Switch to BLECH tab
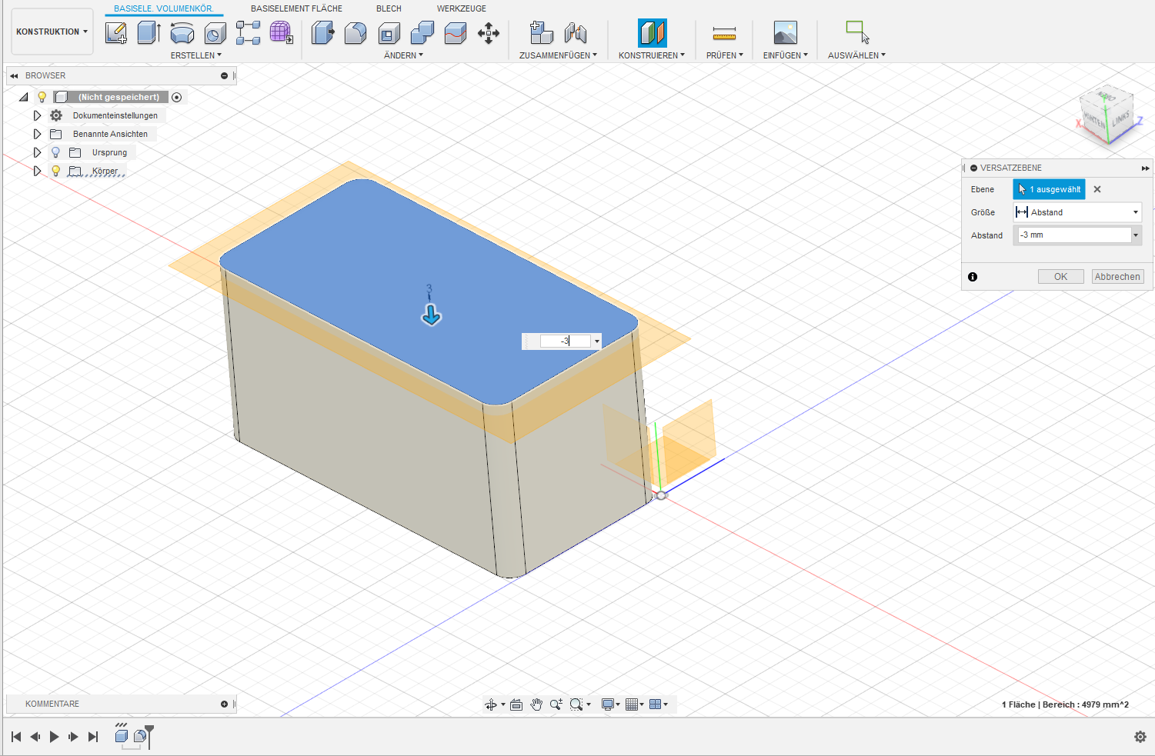 pos(389,8)
